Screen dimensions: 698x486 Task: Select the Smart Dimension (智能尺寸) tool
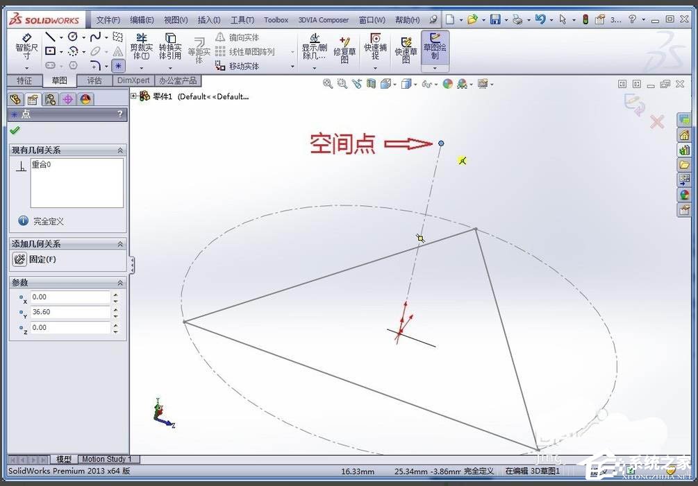tap(26, 49)
